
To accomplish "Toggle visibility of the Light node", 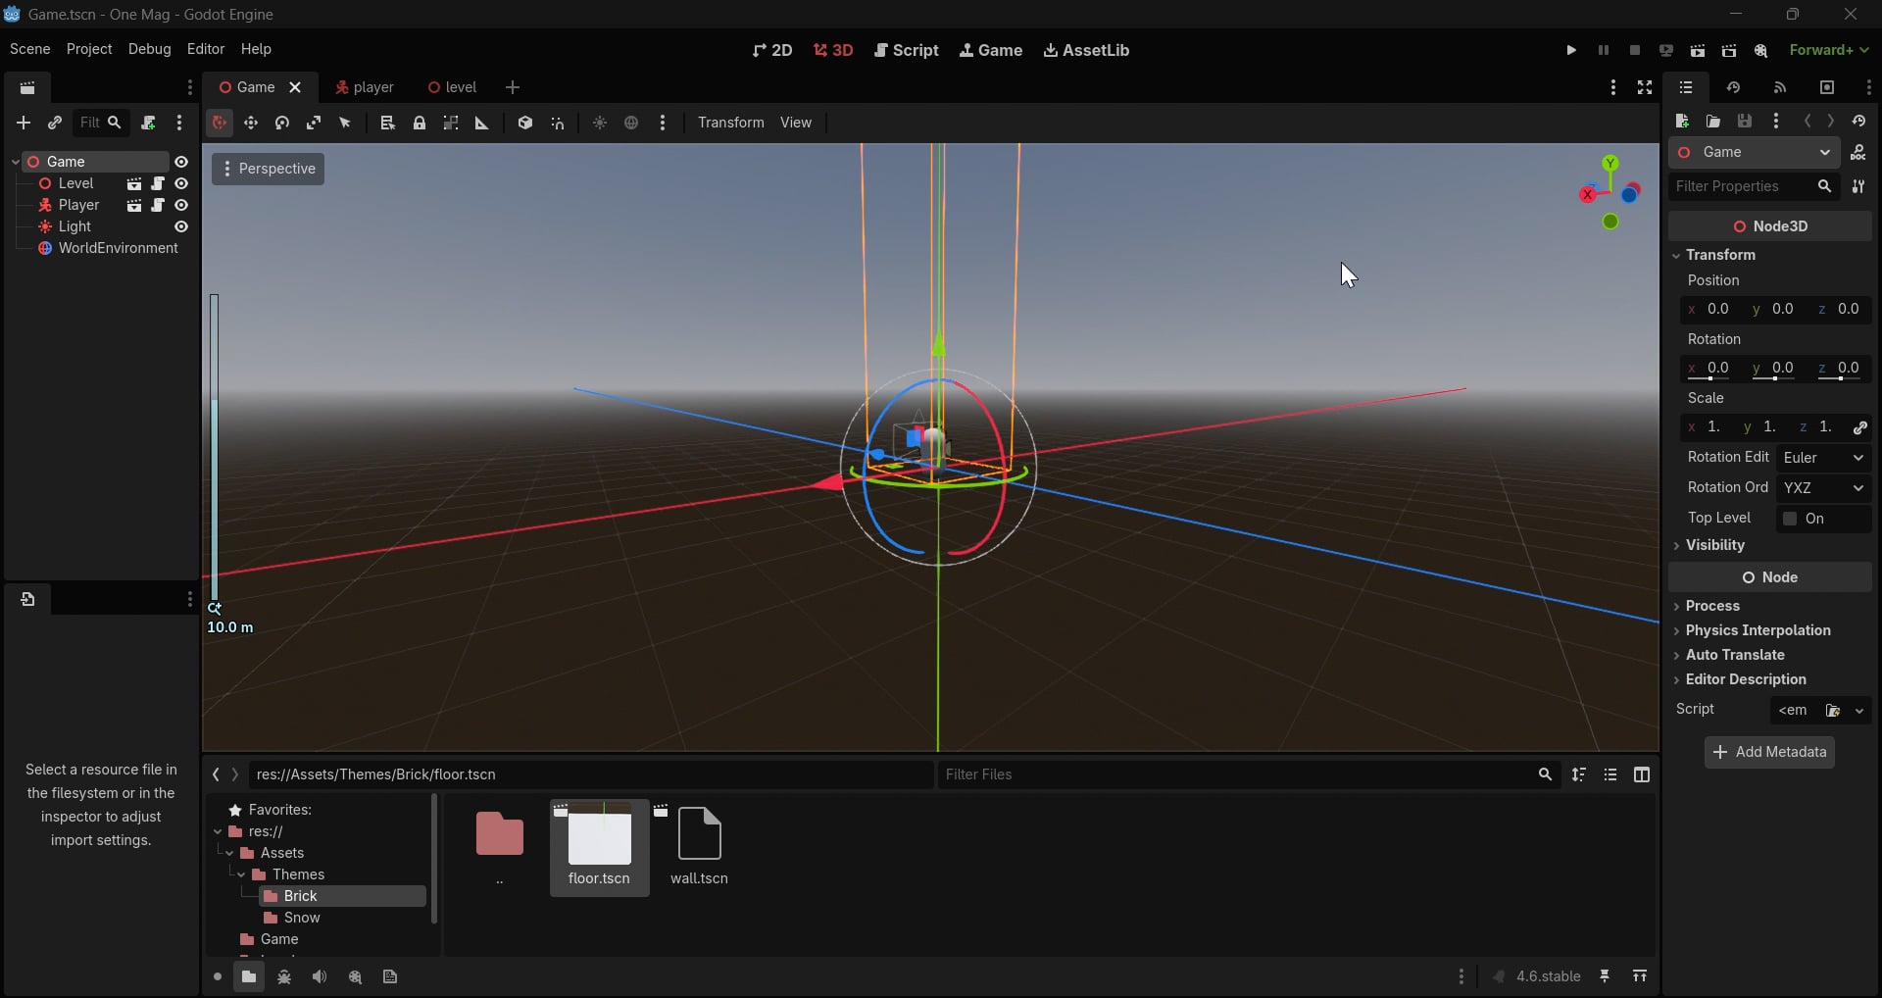I will [181, 226].
